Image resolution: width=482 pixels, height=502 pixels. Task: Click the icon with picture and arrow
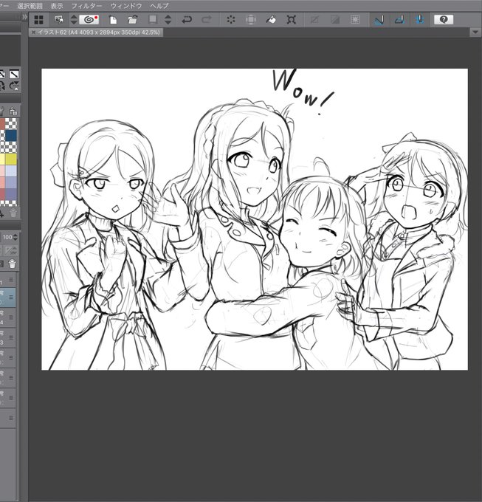[59, 20]
